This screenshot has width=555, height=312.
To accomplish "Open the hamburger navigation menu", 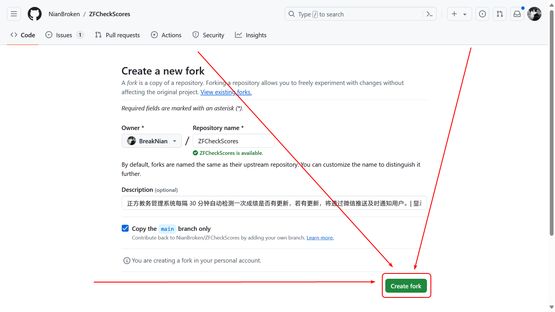I will (x=14, y=14).
